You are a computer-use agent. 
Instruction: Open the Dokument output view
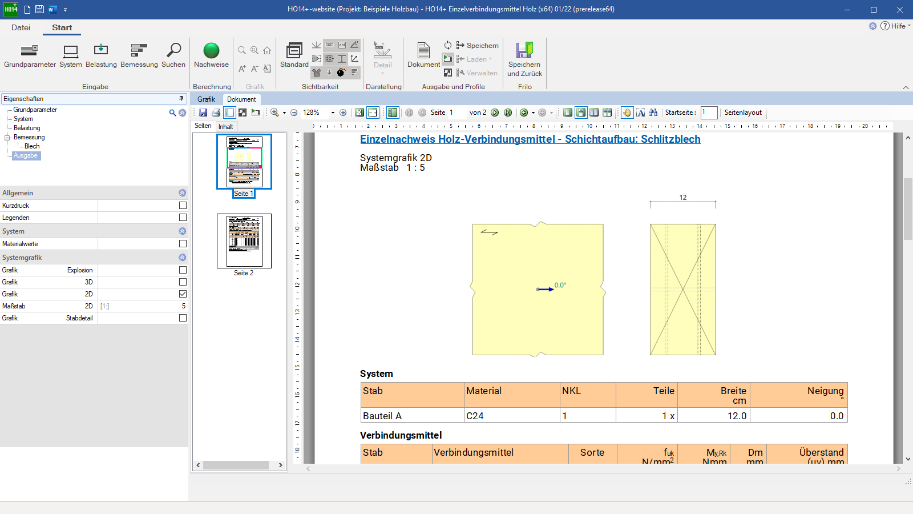click(423, 56)
